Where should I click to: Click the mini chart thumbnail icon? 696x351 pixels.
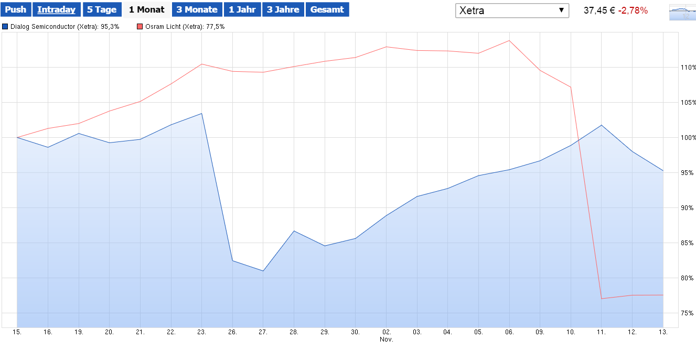[x=681, y=13]
